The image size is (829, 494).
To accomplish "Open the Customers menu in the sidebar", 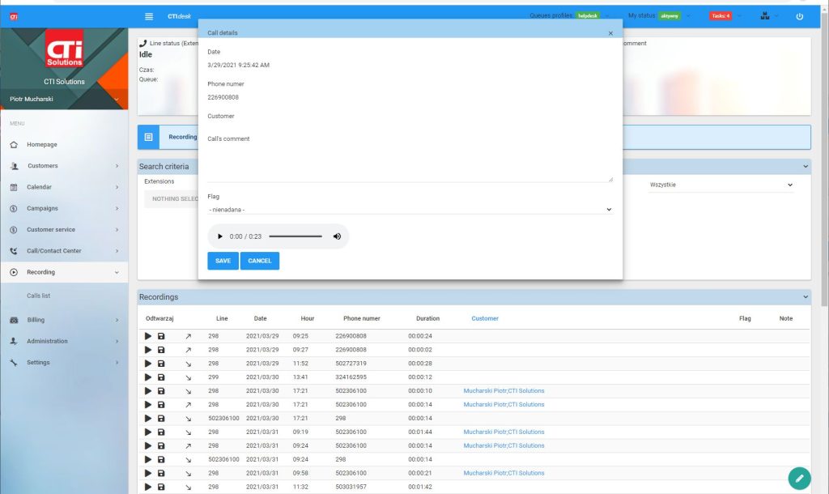I will [x=43, y=166].
